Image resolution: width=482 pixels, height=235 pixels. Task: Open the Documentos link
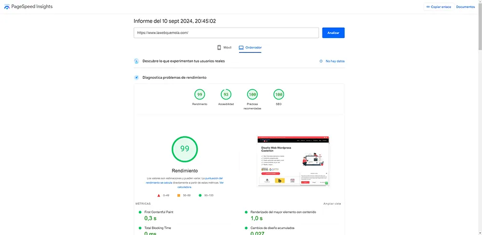[x=465, y=7]
